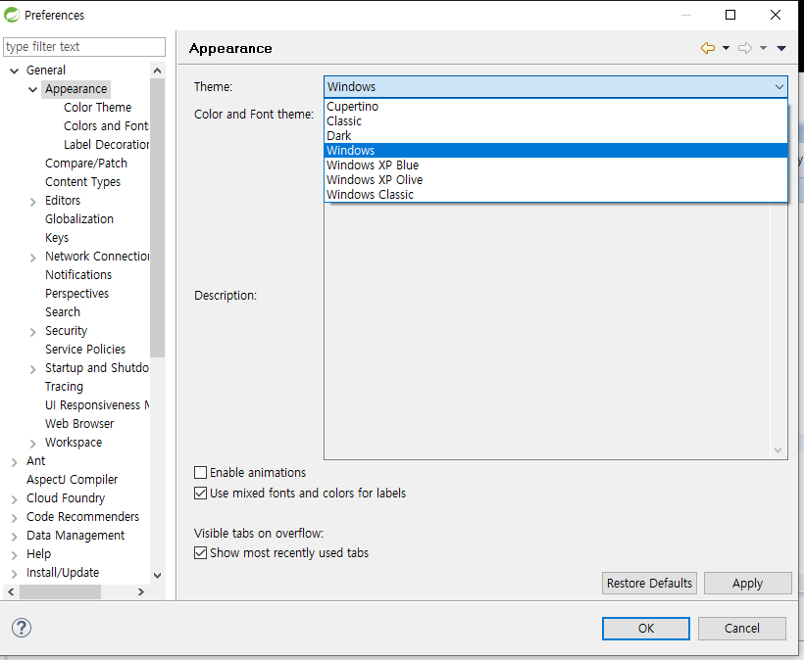Image resolution: width=804 pixels, height=660 pixels.
Task: Click tree scrollbar up arrow
Action: point(158,71)
